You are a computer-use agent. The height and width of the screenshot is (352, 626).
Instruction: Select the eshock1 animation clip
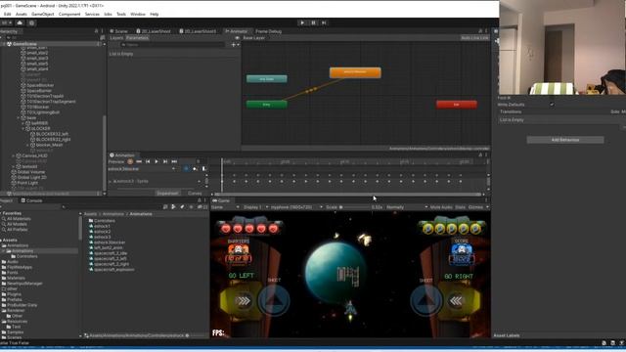(102, 226)
